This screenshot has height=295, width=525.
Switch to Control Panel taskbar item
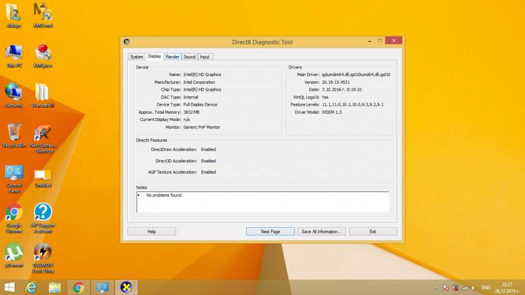[x=102, y=287]
